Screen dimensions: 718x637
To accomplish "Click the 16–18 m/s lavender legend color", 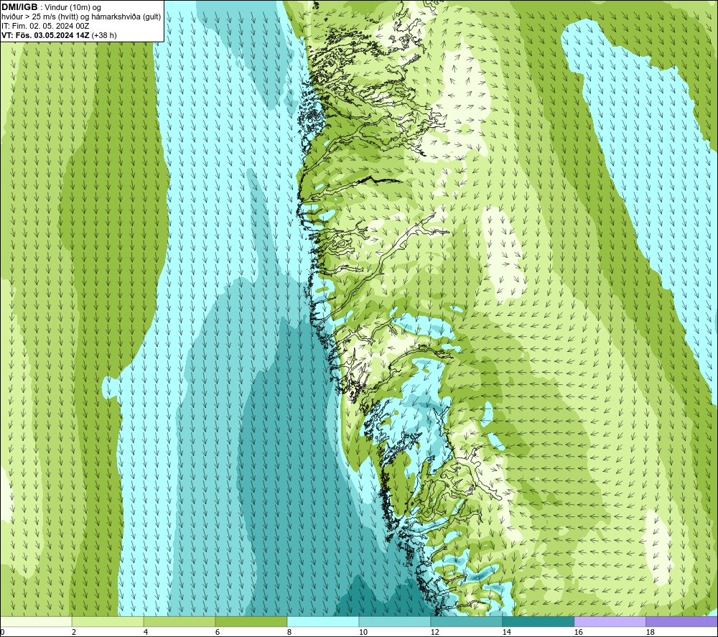I will pos(610,622).
